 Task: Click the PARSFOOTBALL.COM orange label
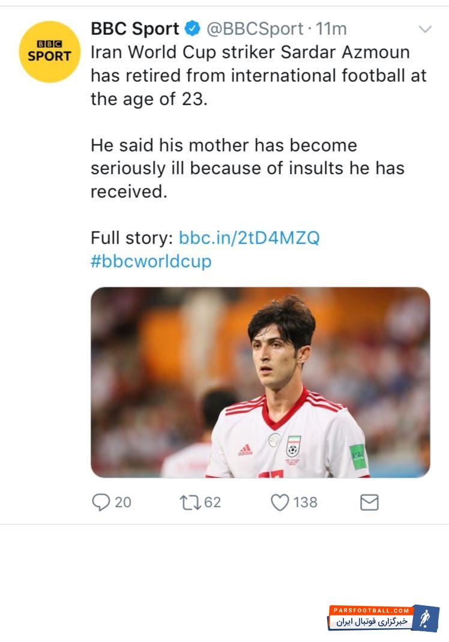[370, 610]
